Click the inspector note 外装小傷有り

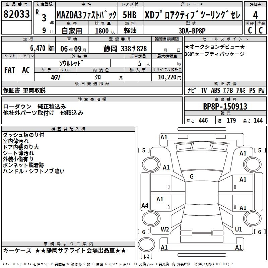click(18, 159)
